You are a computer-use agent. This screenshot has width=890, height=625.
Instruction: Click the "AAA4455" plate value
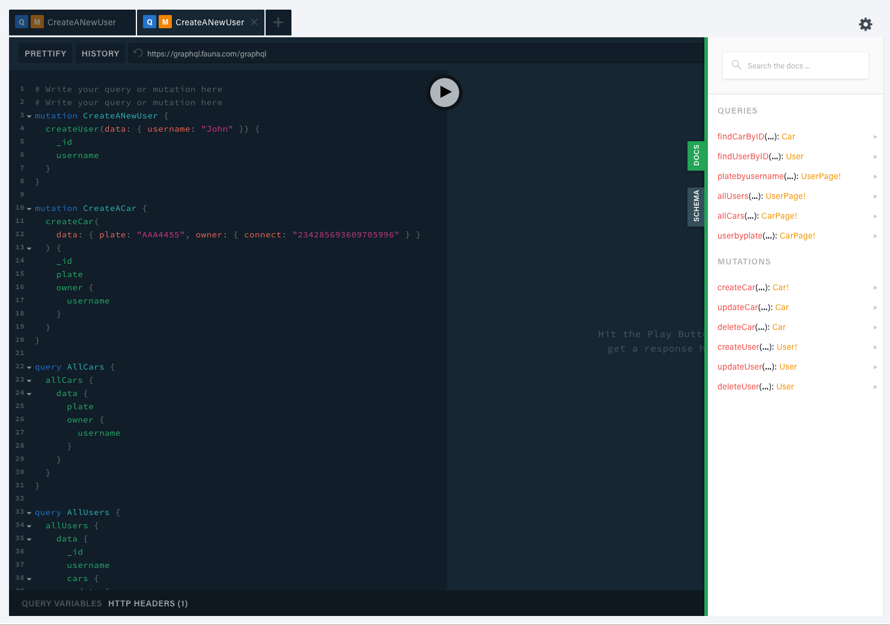(161, 234)
